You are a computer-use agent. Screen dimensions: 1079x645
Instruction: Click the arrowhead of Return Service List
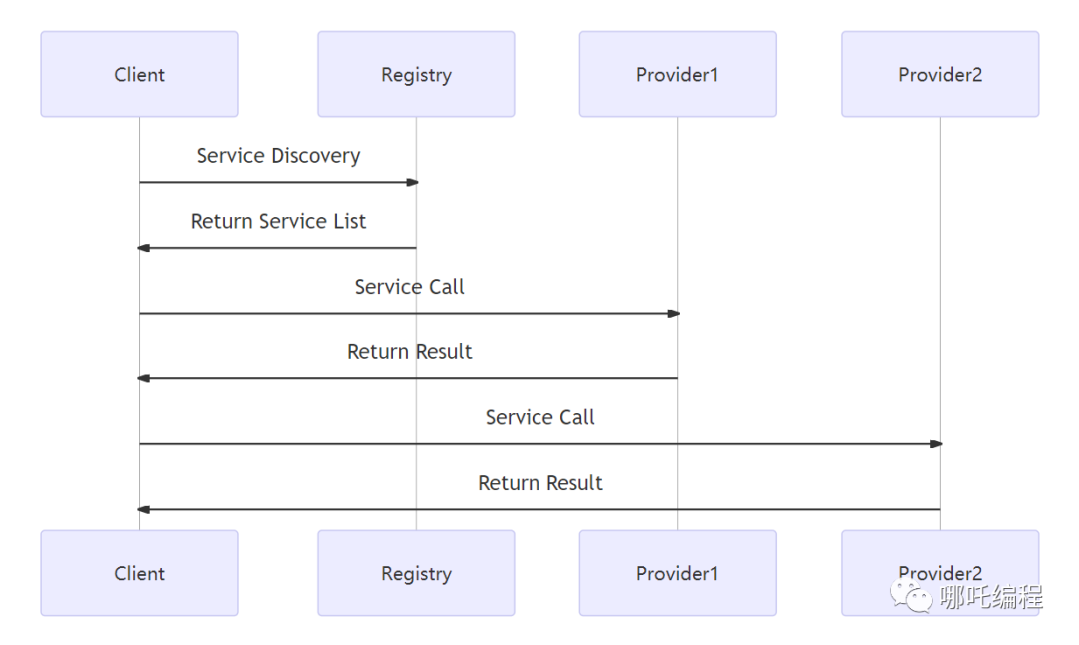pyautogui.click(x=143, y=248)
